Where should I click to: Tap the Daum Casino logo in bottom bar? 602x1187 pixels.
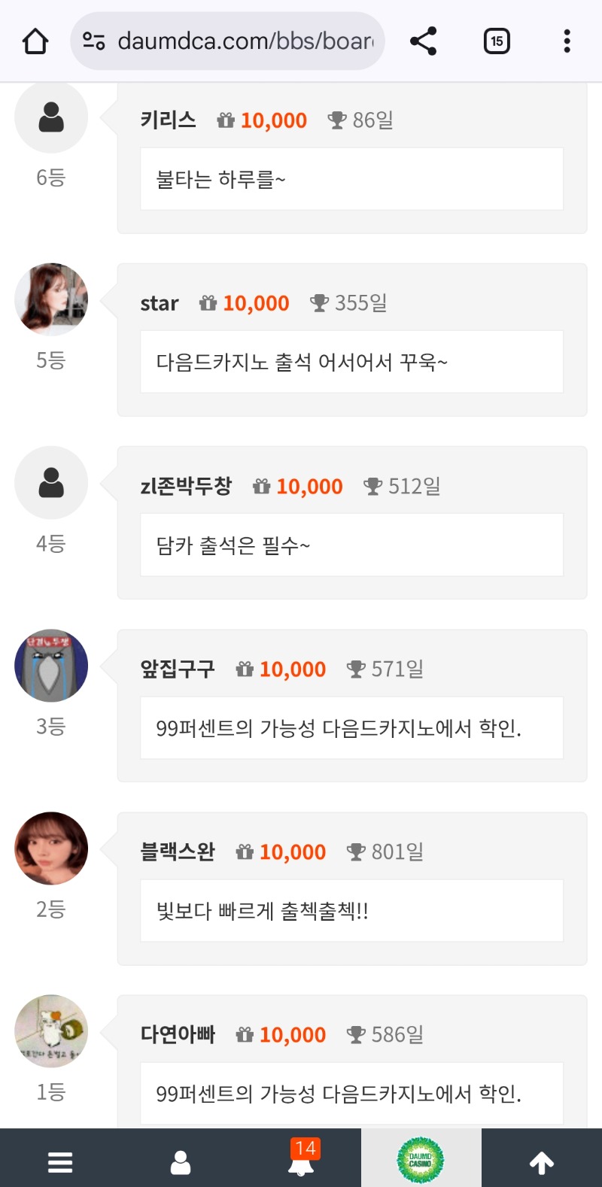tap(421, 1160)
